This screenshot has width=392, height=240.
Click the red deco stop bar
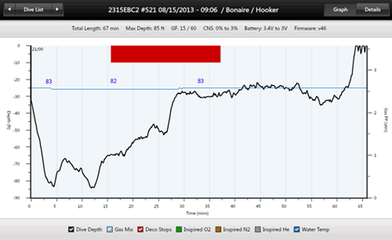click(166, 54)
